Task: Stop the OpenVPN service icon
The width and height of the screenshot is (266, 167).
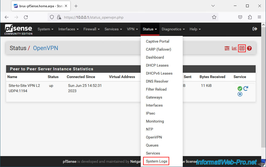Action: (240, 94)
